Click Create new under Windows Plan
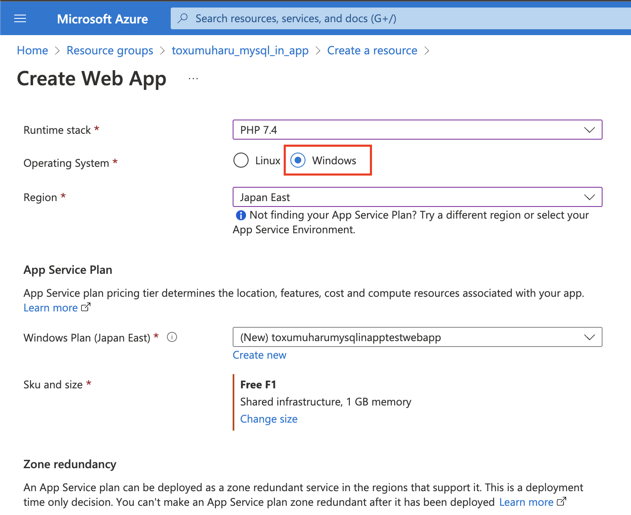Image resolution: width=631 pixels, height=515 pixels. point(259,355)
